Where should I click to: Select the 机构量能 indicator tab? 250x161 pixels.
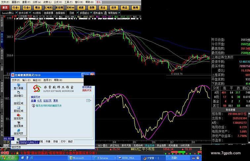[x=173, y=145]
